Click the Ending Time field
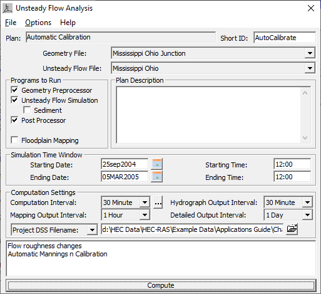Viewport: 321px width, 294px height. pyautogui.click(x=292, y=177)
